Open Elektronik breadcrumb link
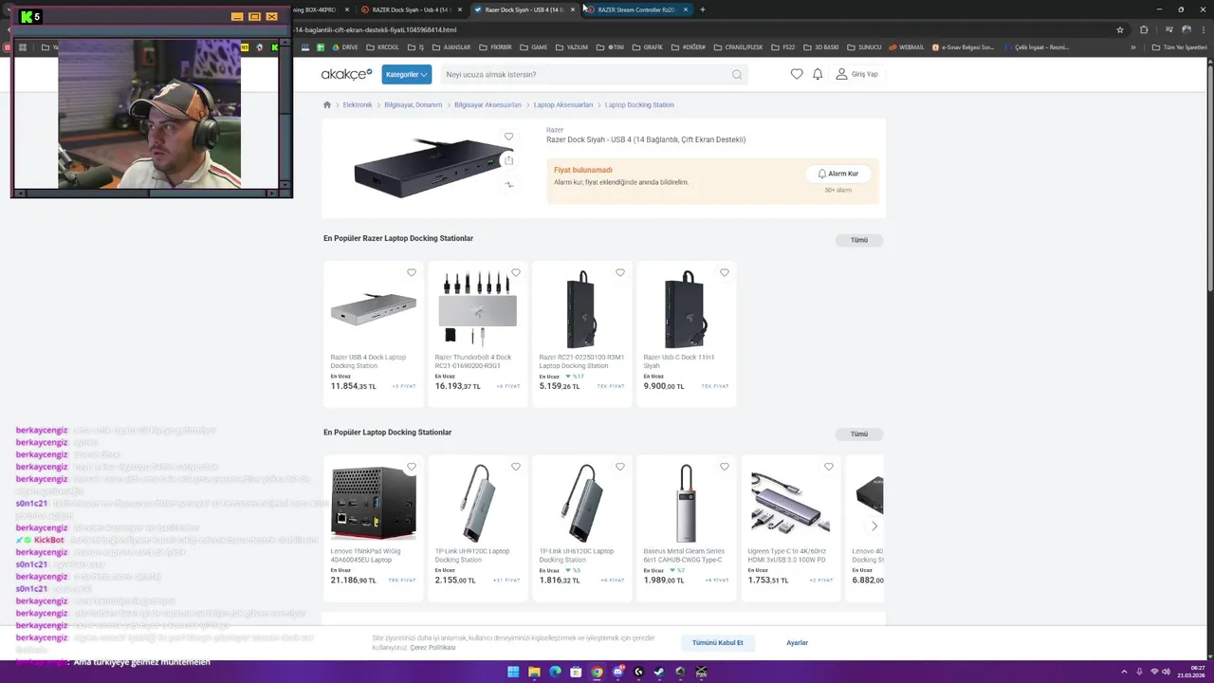1214x683 pixels. pyautogui.click(x=358, y=105)
